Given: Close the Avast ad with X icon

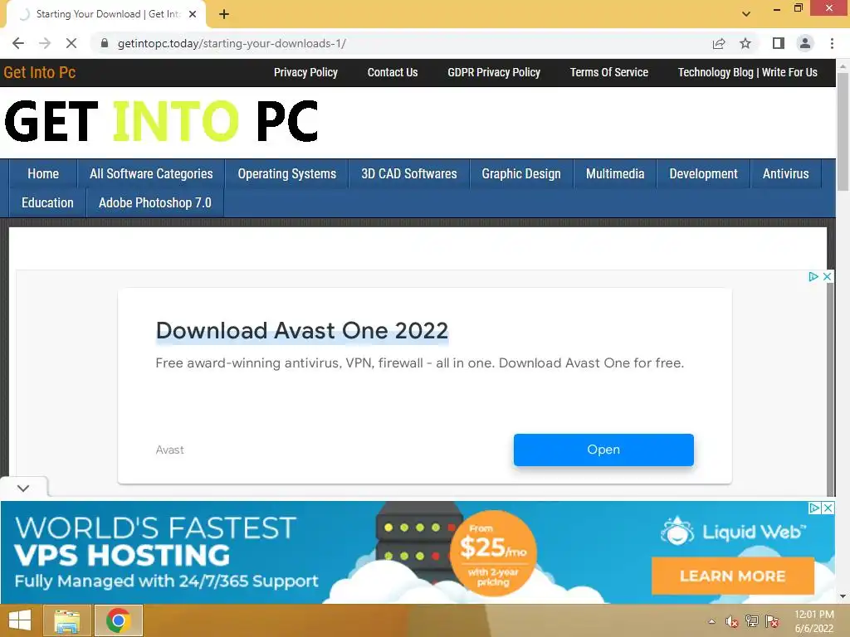Looking at the screenshot, I should tap(827, 277).
